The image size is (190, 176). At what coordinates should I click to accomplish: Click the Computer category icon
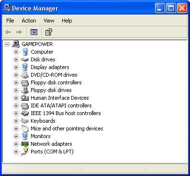tap(25, 52)
